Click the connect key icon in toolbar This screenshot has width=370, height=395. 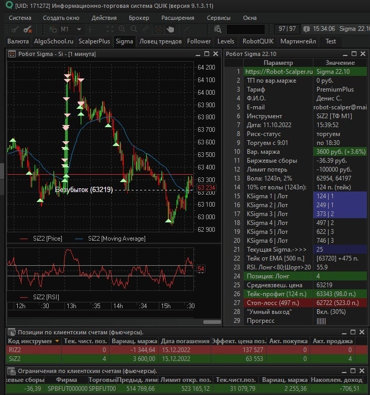pyautogui.click(x=15, y=29)
